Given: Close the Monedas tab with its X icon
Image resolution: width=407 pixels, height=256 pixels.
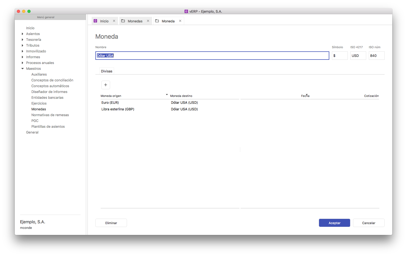Looking at the screenshot, I should point(148,21).
